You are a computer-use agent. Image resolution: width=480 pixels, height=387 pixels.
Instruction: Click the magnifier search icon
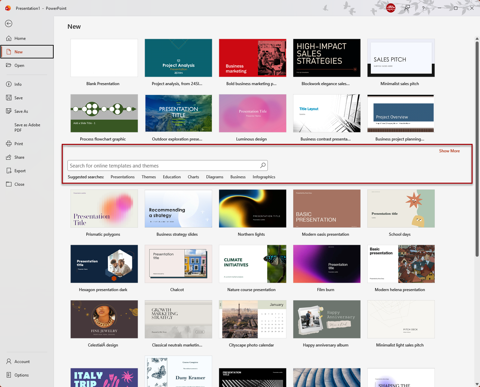263,165
